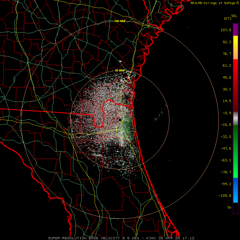Viewport: 240px width, 240px height.
Task: Click the -63.1 velocity scale value
Action: (226, 160)
